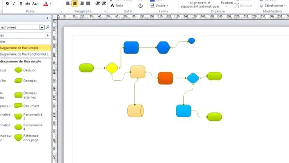This screenshot has height=163, width=289.
Task: Apply the red font color
Action: point(46,4)
